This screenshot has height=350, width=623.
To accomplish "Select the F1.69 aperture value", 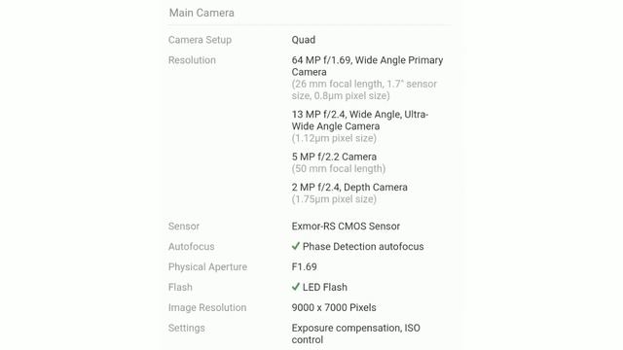I will point(305,266).
